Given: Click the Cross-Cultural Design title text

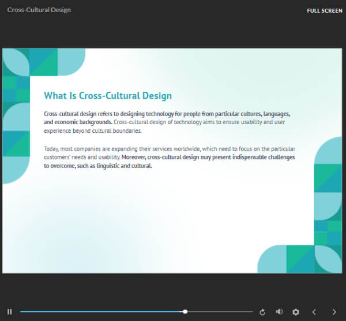Looking at the screenshot, I should pyautogui.click(x=39, y=10).
